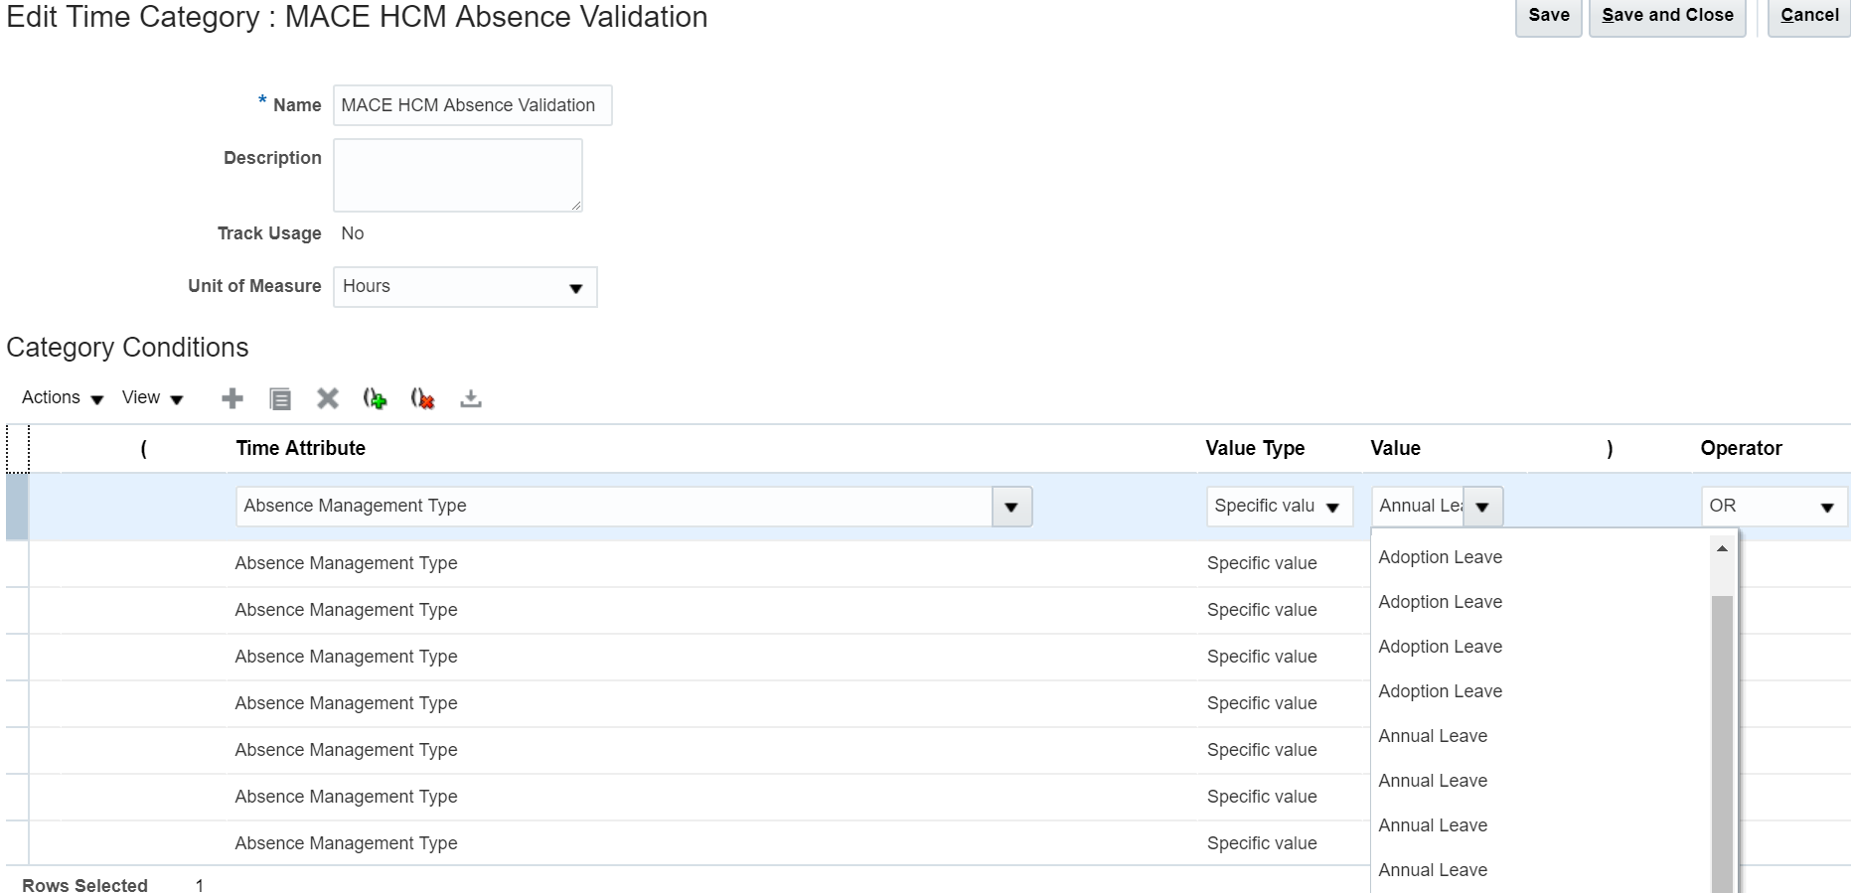Delete the selected condition with X icon
The width and height of the screenshot is (1851, 893).
coord(328,398)
